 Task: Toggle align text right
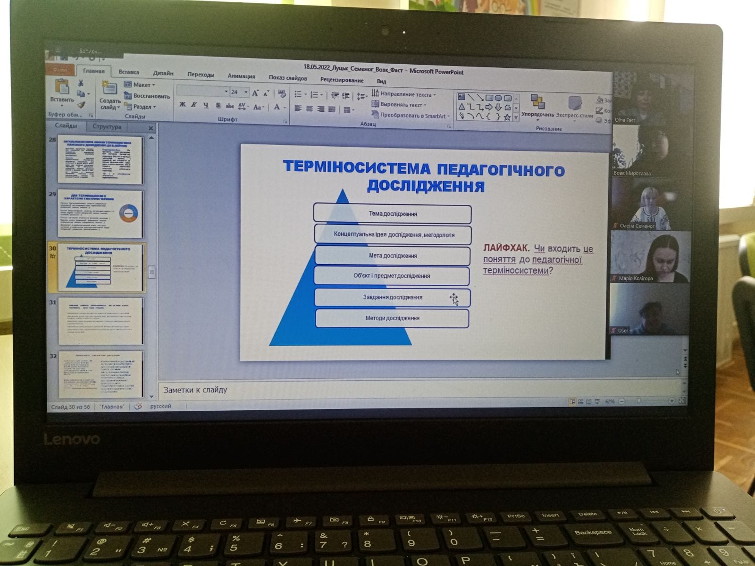point(321,109)
